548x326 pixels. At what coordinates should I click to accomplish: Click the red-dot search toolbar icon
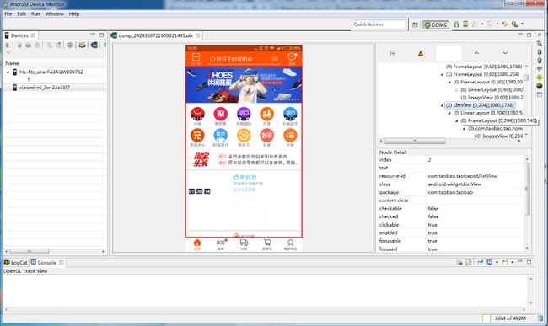(514, 24)
